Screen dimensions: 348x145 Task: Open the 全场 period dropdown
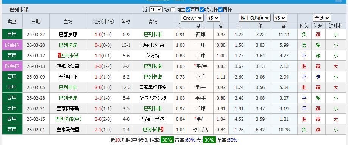click(321, 18)
